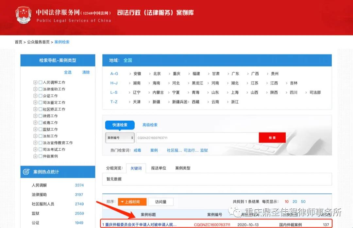
Task: Select the 案例类型 grouping tab
Action: [x=182, y=168]
